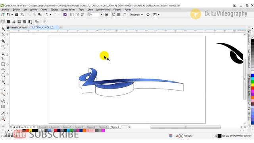This screenshot has height=143, width=254.
Task: Open the Herramientas menu
Action: point(103,10)
